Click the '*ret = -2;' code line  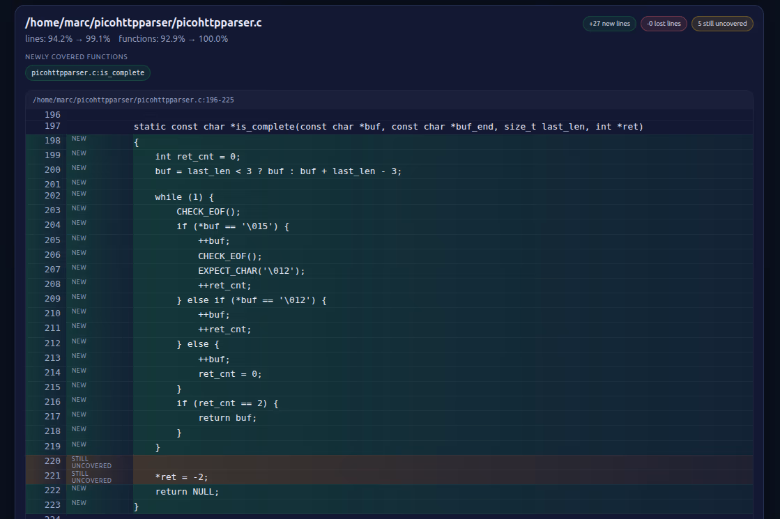click(181, 477)
